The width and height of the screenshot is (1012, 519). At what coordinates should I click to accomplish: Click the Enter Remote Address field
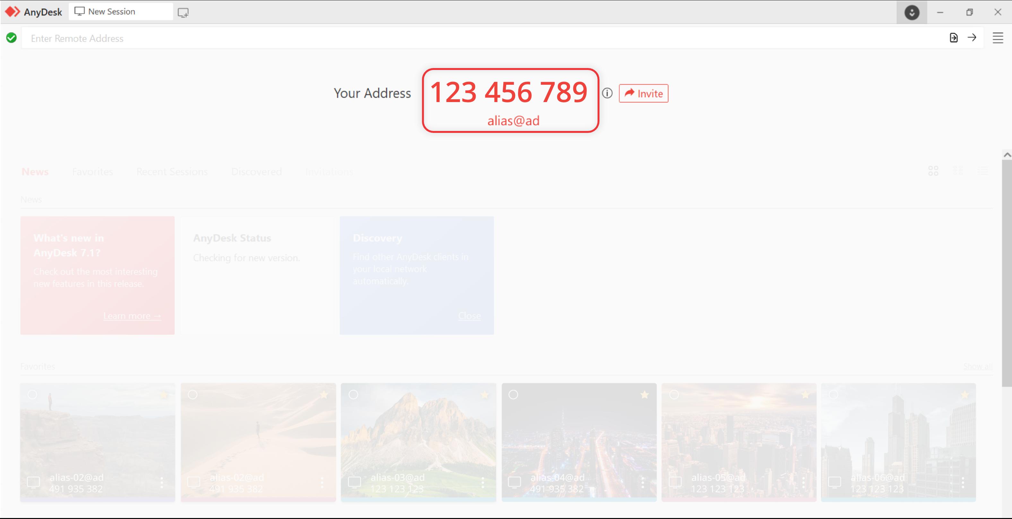[x=471, y=38]
